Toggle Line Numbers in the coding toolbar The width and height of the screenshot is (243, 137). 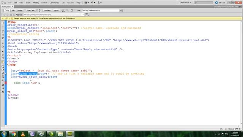pyautogui.click(x=3, y=52)
